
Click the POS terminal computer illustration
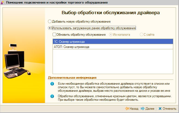(17, 61)
